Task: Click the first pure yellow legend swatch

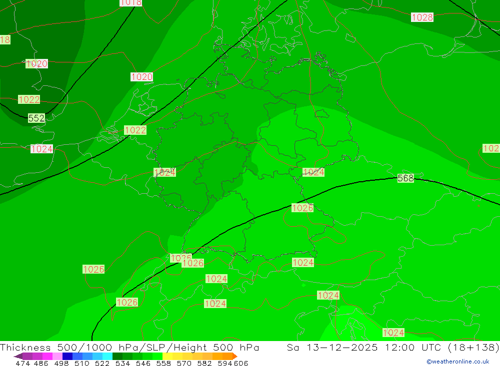Action: [167, 356]
